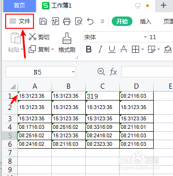Select the 格式刷 format painter
This screenshot has width=173, height=176.
tap(67, 42)
